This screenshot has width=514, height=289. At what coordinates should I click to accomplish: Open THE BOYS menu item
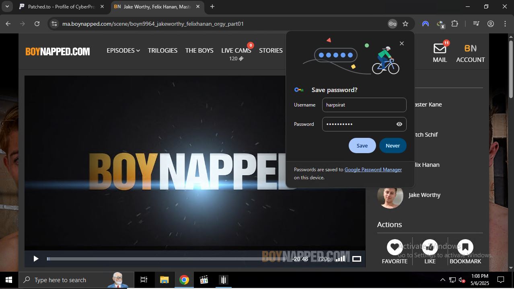(199, 50)
